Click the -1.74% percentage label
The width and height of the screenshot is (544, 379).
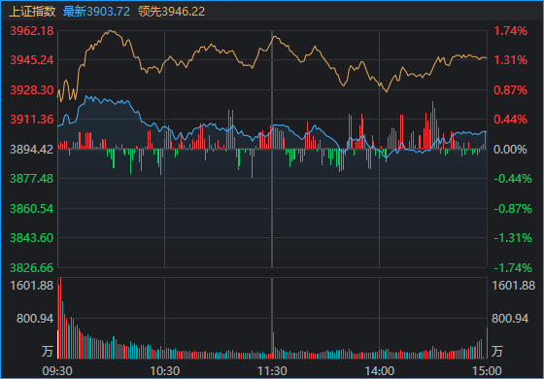[x=513, y=268]
